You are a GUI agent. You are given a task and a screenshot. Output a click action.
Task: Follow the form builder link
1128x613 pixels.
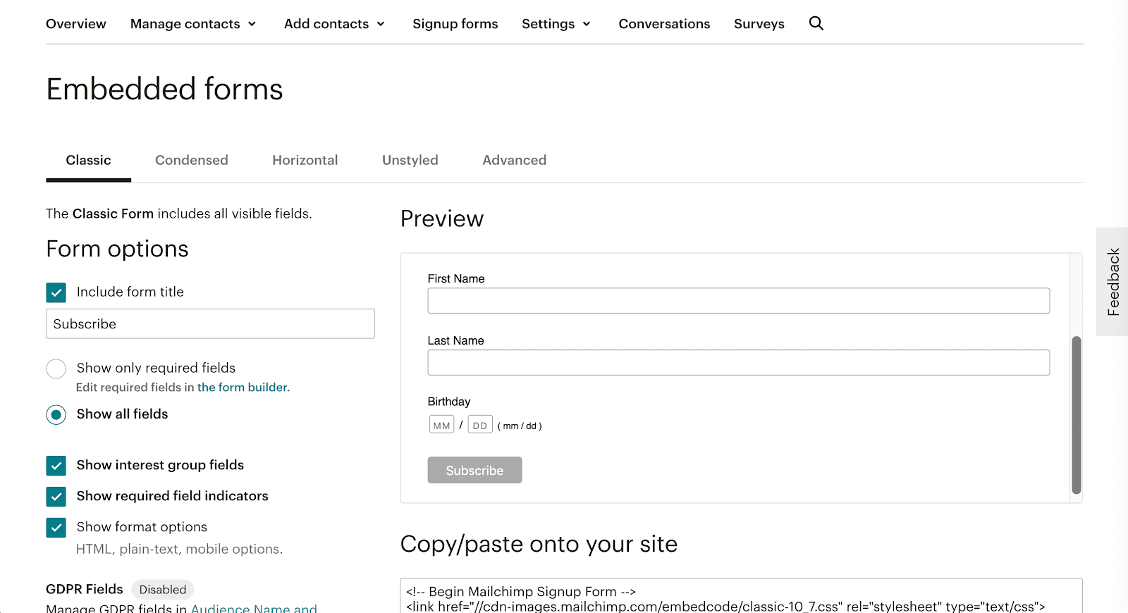pyautogui.click(x=243, y=388)
